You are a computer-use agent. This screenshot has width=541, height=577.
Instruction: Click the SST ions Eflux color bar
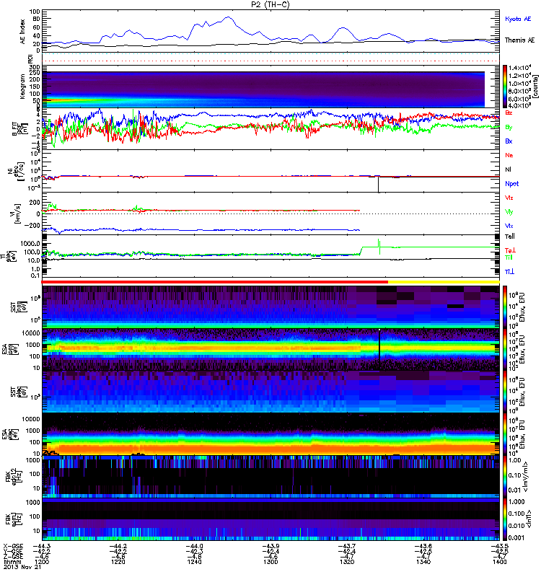point(504,307)
